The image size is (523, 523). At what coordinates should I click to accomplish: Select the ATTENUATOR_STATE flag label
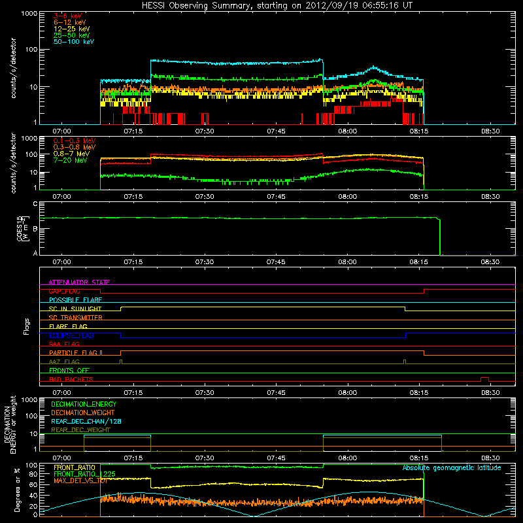[x=79, y=282]
